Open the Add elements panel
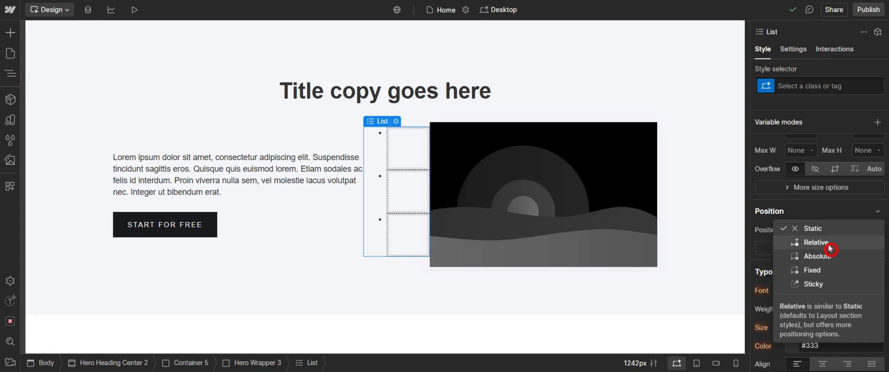 click(10, 33)
